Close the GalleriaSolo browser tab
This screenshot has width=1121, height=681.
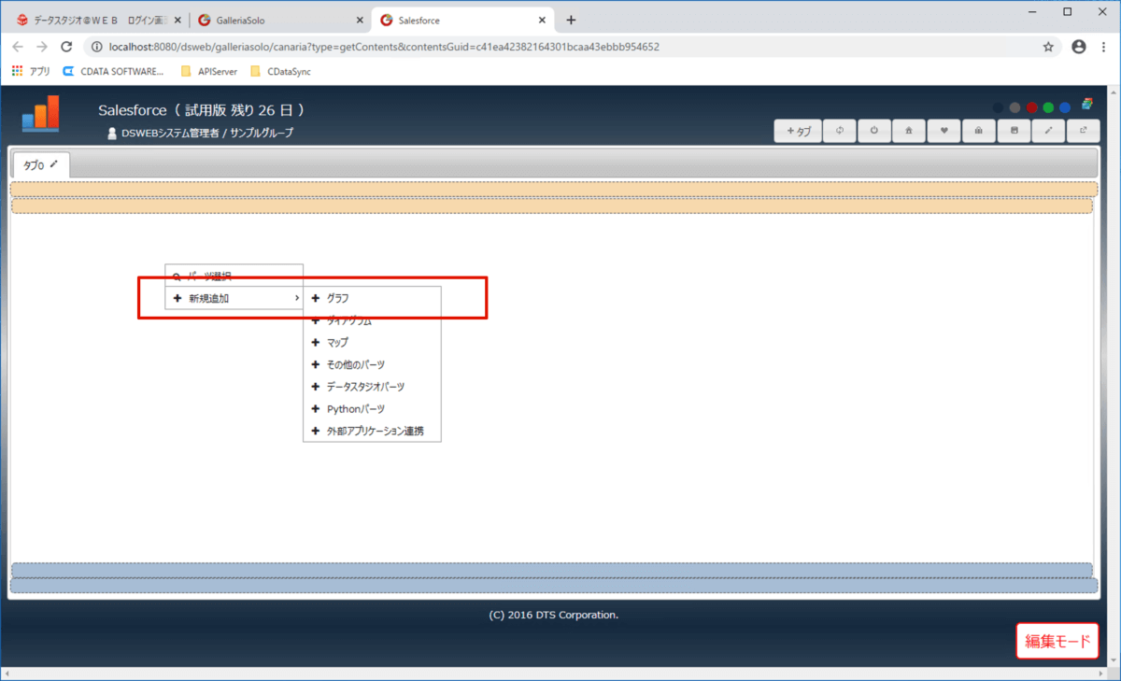click(361, 20)
